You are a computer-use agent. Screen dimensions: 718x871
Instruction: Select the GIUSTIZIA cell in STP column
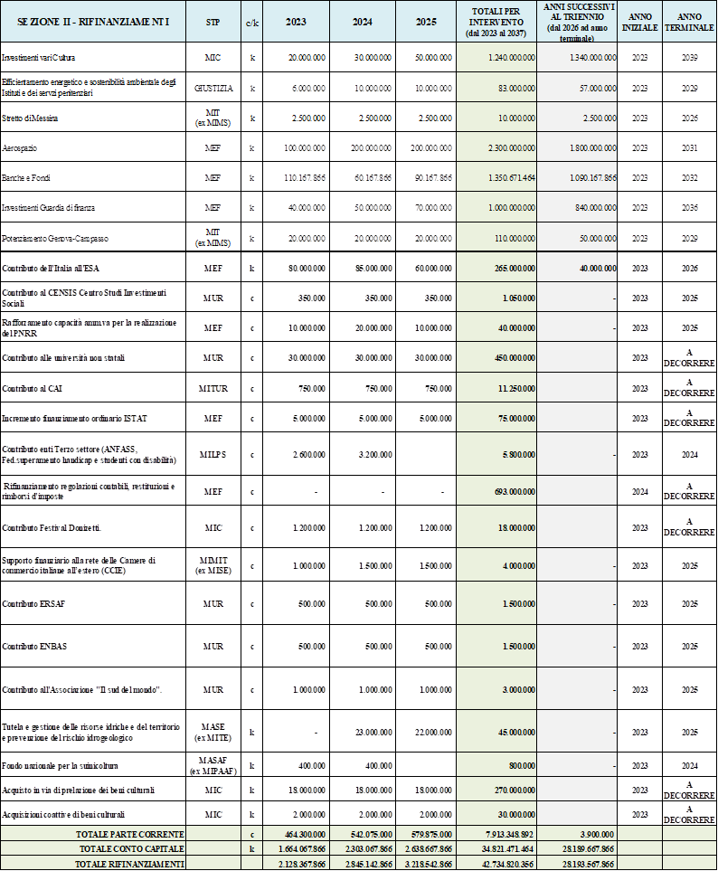tap(213, 88)
